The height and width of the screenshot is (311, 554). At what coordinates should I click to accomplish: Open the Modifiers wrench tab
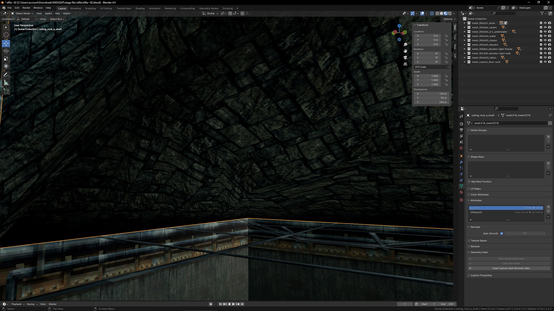tap(461, 162)
